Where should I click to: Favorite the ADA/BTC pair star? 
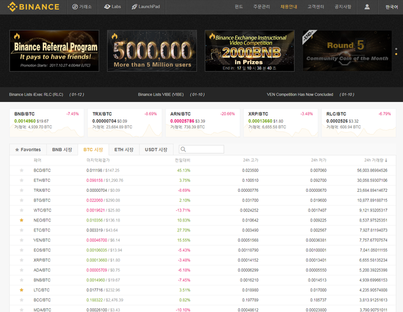click(21, 270)
